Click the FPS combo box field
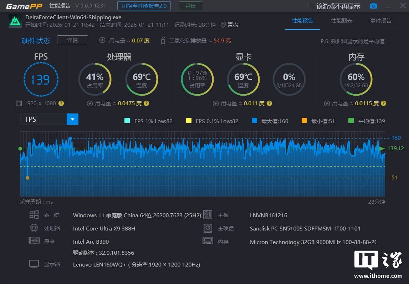Screen dimensions: 409x284 pos(44,119)
